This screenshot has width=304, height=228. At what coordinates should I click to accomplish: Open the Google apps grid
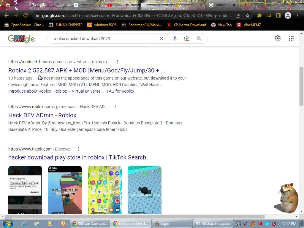291,38
